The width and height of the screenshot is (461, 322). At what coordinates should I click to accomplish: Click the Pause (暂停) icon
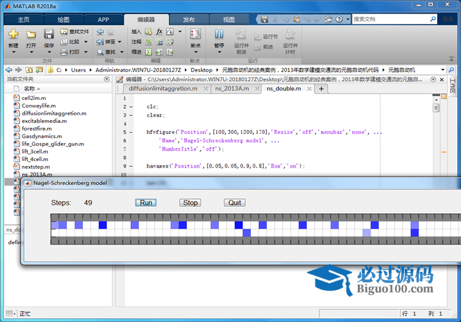coord(219,34)
